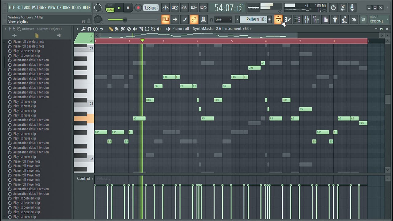Select the slice tool
Screen dimensions: 393x221
(x=141, y=29)
